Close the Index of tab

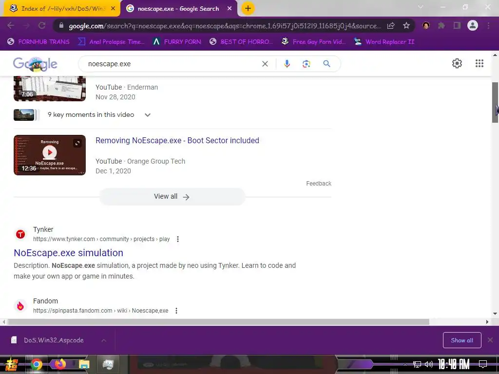coord(113,9)
